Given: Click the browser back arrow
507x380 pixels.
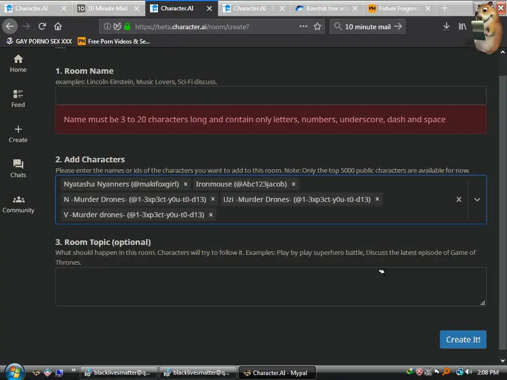Looking at the screenshot, I should point(10,27).
